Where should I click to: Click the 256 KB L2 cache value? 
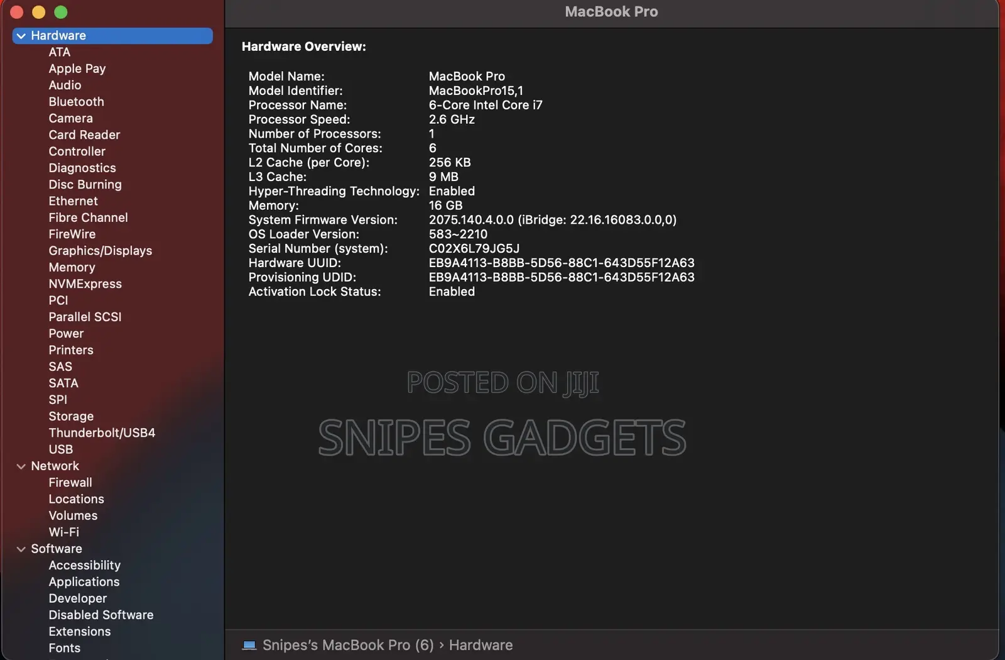click(x=450, y=162)
